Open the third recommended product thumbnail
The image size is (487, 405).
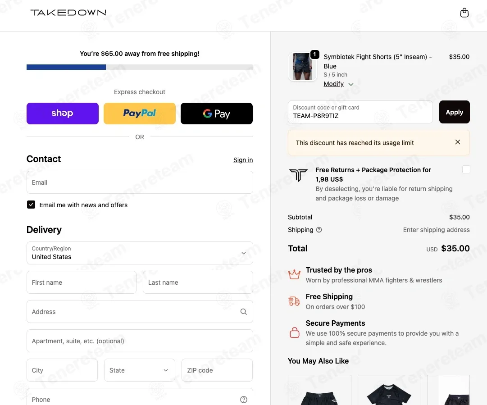(449, 390)
